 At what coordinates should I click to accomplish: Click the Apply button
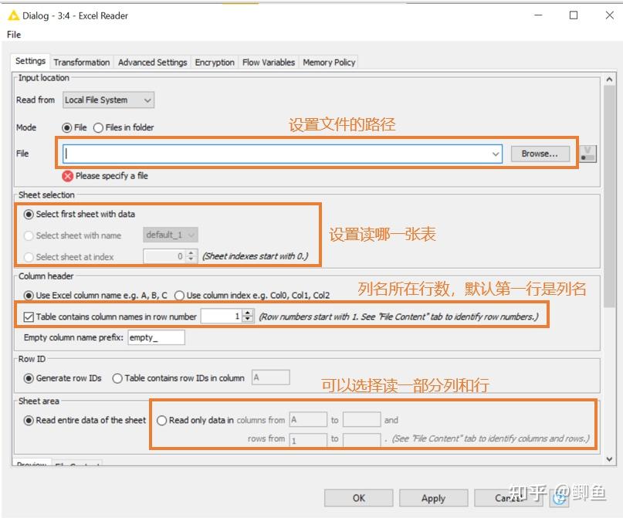[433, 498]
